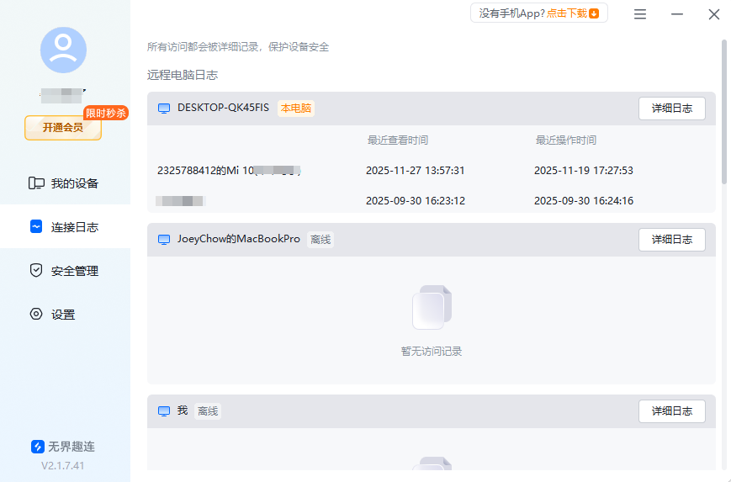Viewport: 731px width, 482px height.
Task: Open the 开通会员 membership button
Action: (x=63, y=128)
